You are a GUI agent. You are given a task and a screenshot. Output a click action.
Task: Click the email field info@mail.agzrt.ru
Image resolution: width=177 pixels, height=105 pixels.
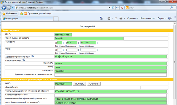point(111,56)
